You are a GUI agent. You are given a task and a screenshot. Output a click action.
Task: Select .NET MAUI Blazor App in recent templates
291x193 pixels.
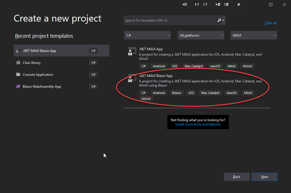tap(61, 51)
